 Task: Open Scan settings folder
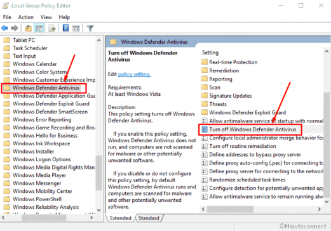[x=211, y=87]
